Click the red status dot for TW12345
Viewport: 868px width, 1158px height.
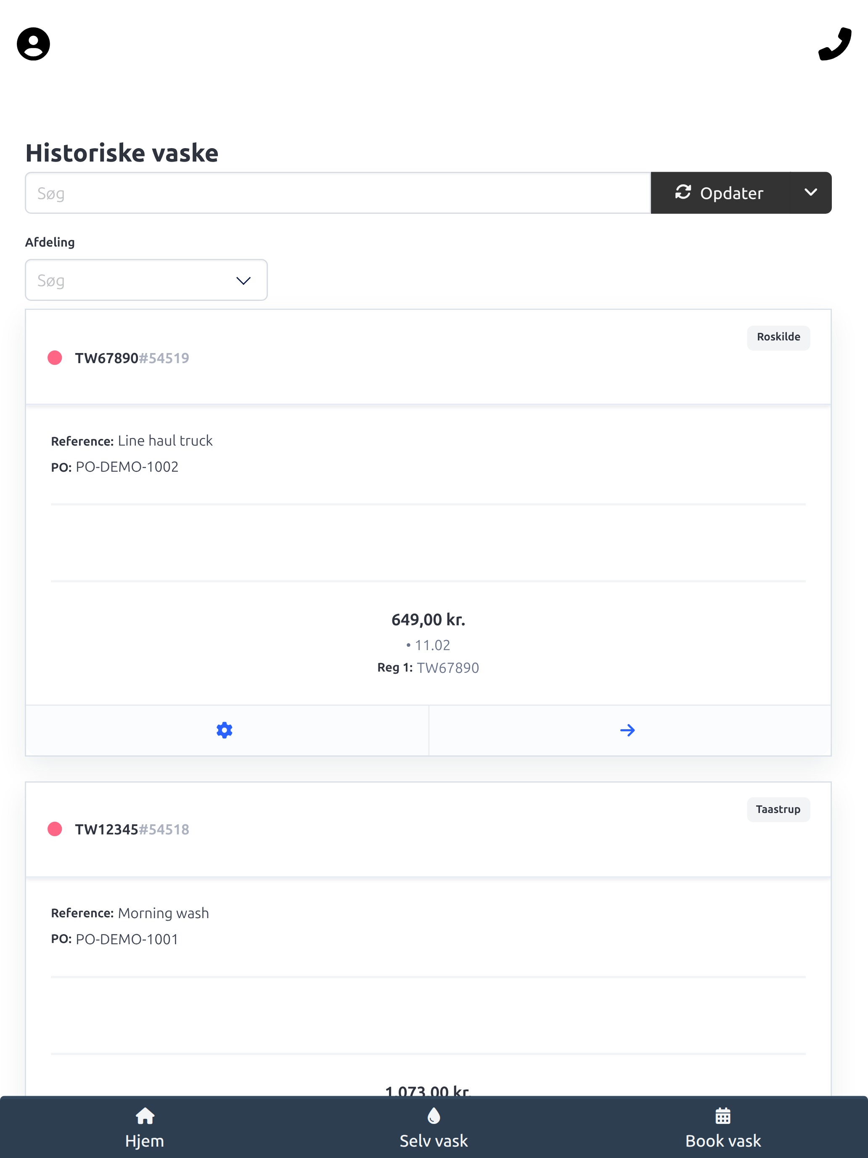point(55,829)
